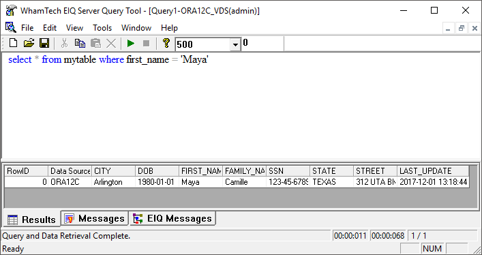The image size is (482, 255).
Task: Delete the selection with the X icon
Action: (x=111, y=44)
